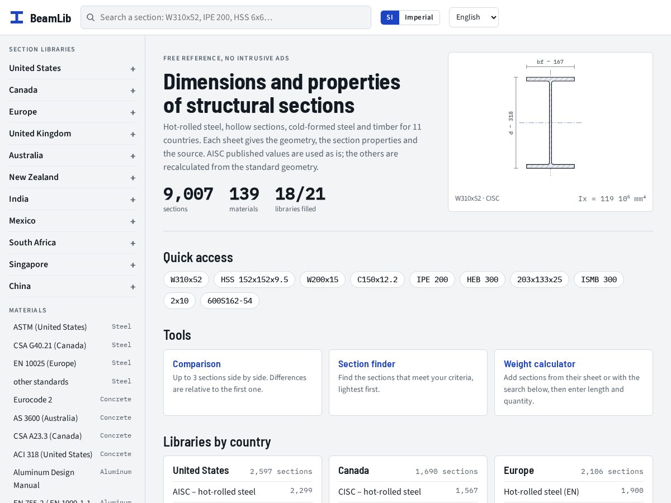This screenshot has height=503, width=671.
Task: Click the 18/21 libraries filled statistic
Action: pyautogui.click(x=300, y=199)
